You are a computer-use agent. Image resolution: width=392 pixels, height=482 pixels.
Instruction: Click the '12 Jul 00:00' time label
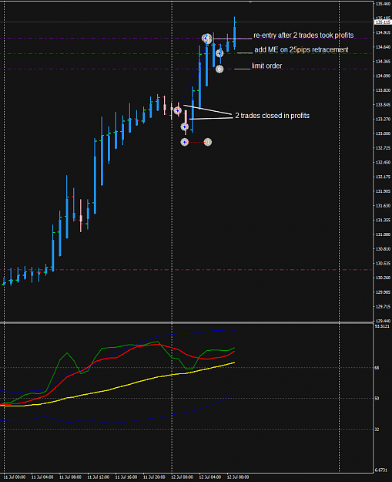tap(183, 477)
